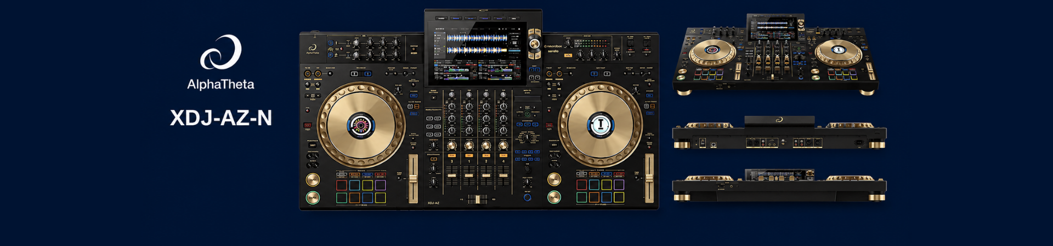This screenshot has height=246, width=1053.
Task: Click the rekordbox serato logo on the controller
Action: (x=553, y=48)
